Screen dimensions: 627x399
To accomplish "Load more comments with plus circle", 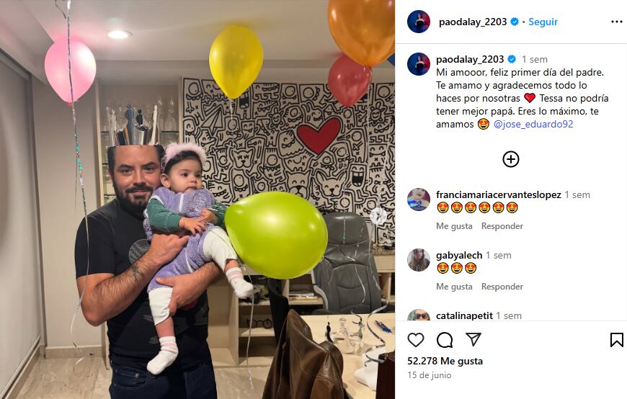I will pyautogui.click(x=511, y=159).
